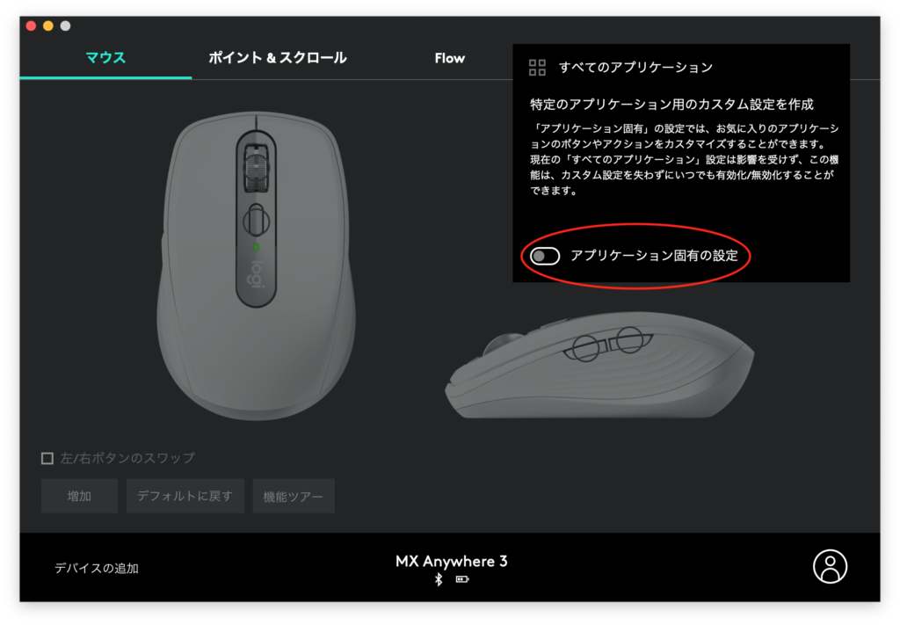
Task: Open the ポイント & スクロール tab
Action: (x=277, y=58)
